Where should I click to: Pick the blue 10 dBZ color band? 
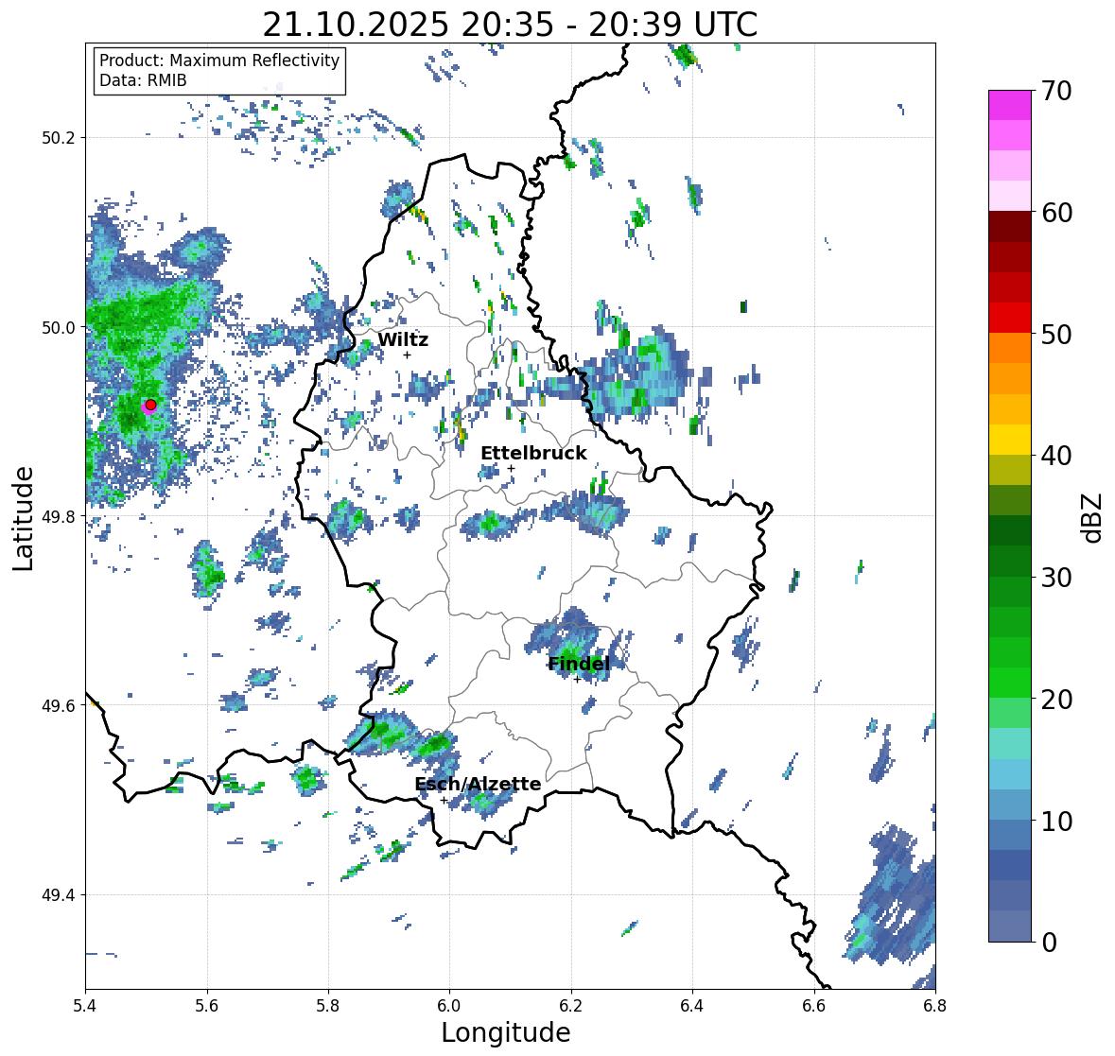pyautogui.click(x=1009, y=805)
